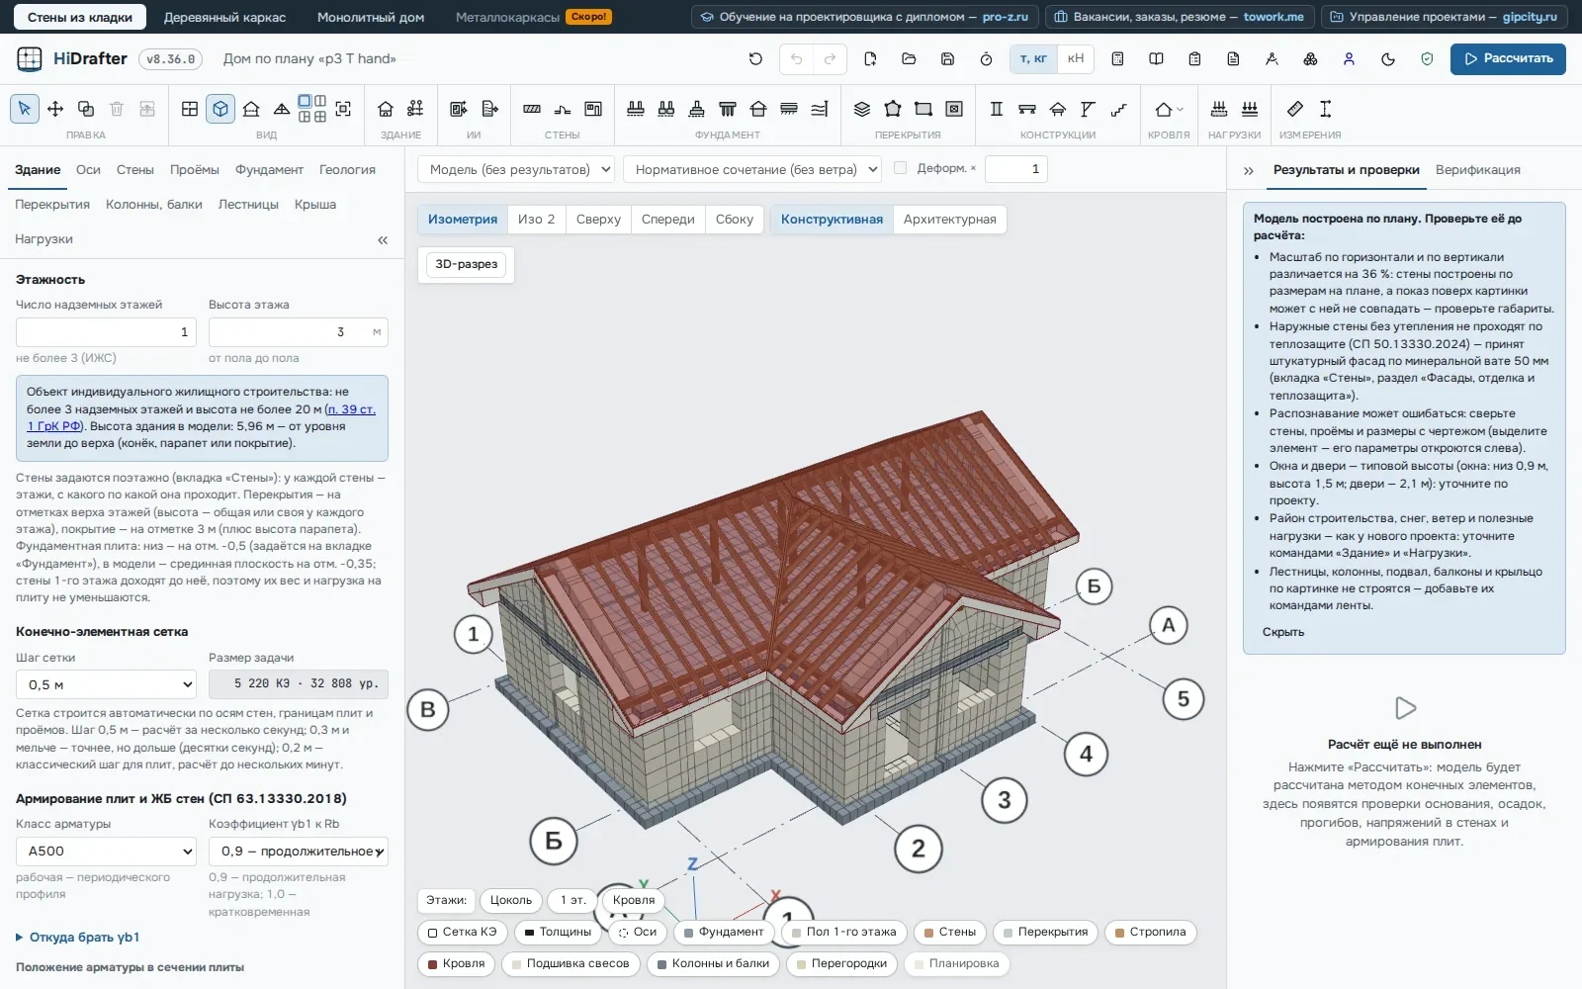The image size is (1582, 989).
Task: Toggle Подшивка свесов layer chip
Action: tap(570, 963)
